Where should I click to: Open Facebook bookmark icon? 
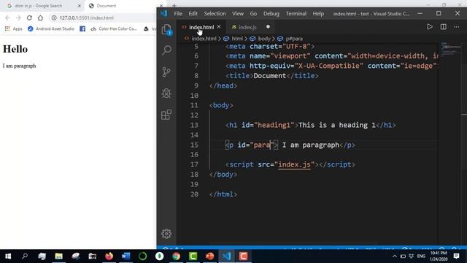pos(82,28)
